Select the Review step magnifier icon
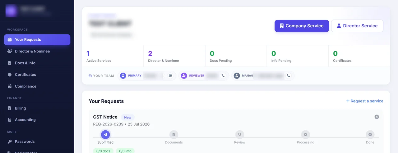Image resolution: width=398 pixels, height=153 pixels. 240,135
